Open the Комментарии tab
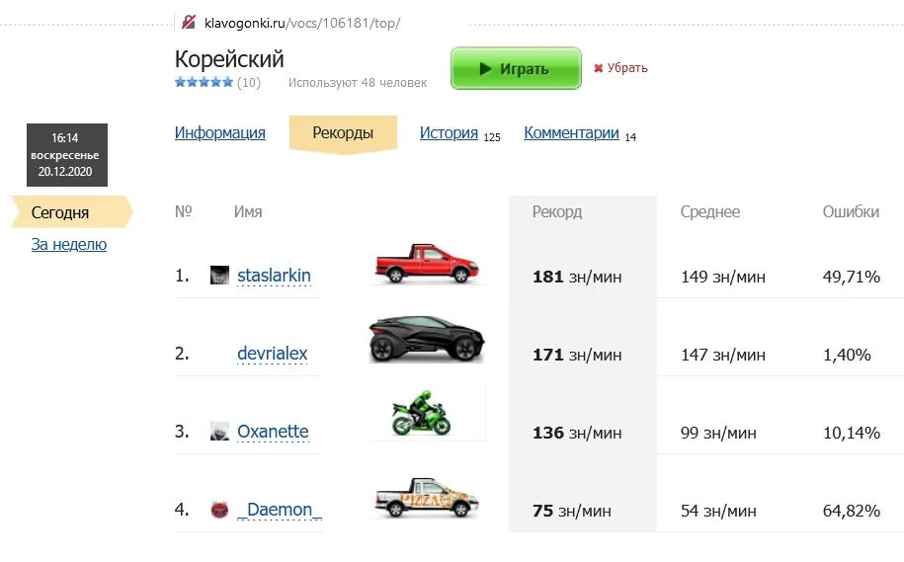904x562 pixels. click(571, 132)
